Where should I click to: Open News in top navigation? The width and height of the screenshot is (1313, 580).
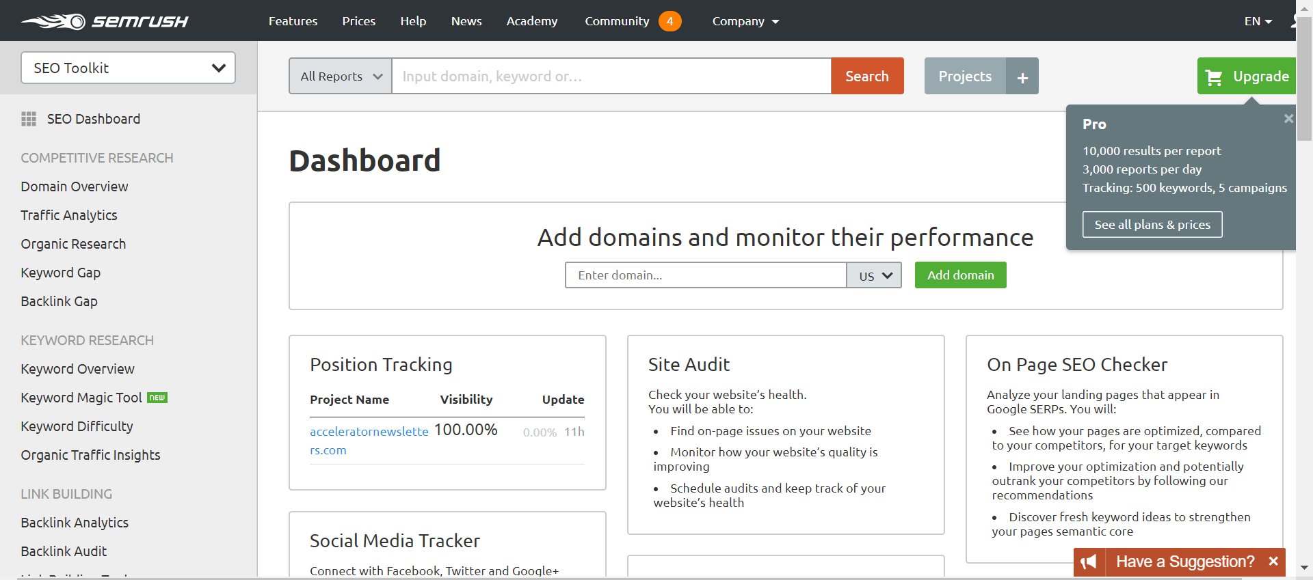click(x=466, y=21)
